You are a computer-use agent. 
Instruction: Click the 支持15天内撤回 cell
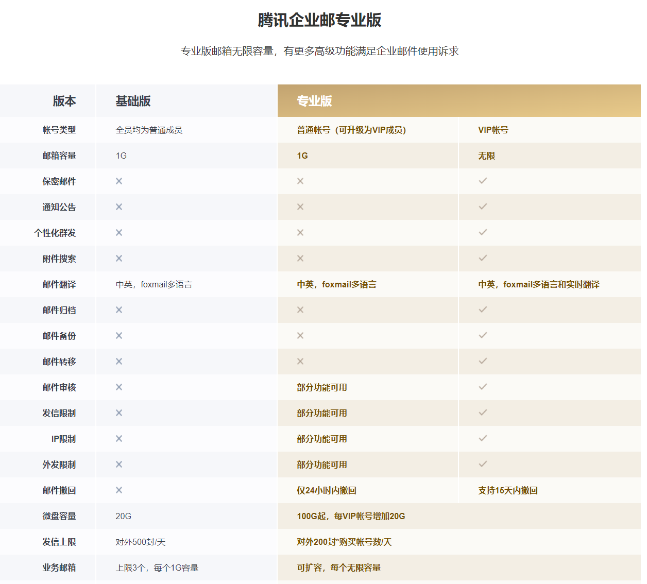(x=508, y=490)
